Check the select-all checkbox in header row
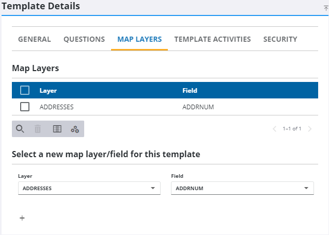Viewport: 329px width, 235px height. click(25, 91)
